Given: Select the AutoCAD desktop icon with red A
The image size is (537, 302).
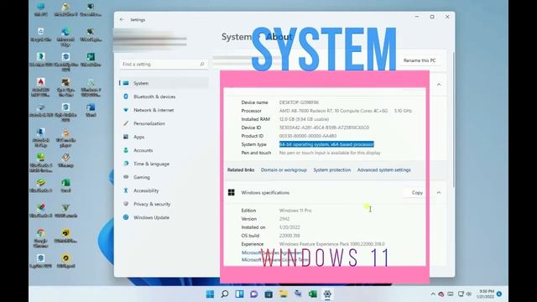Looking at the screenshot, I should pyautogui.click(x=41, y=87).
